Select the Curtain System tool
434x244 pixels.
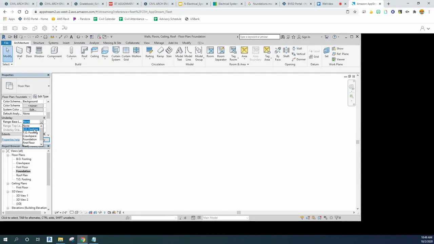coord(116,54)
